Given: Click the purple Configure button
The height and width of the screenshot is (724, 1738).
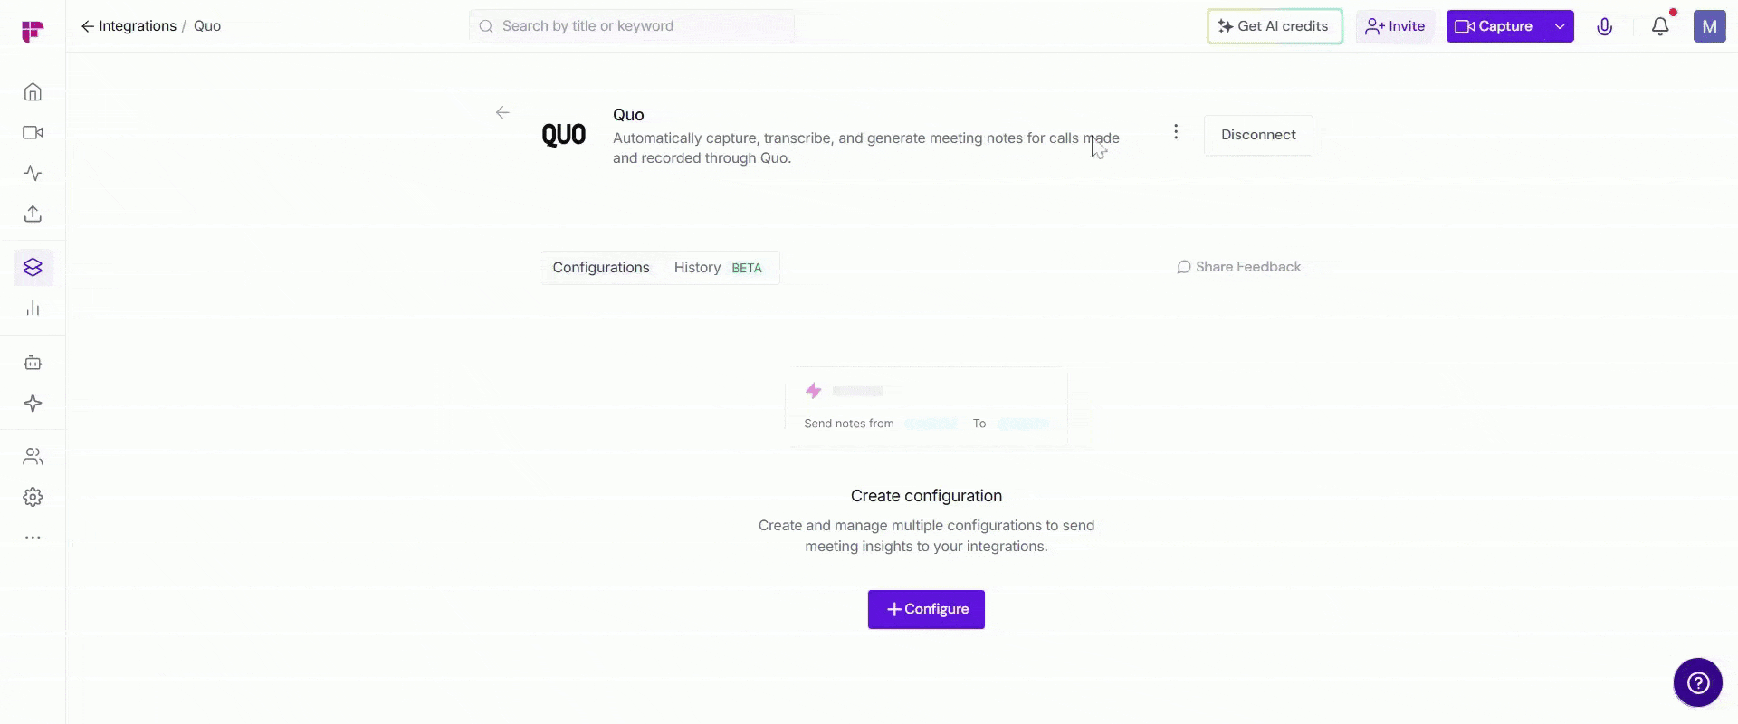Looking at the screenshot, I should click(926, 609).
